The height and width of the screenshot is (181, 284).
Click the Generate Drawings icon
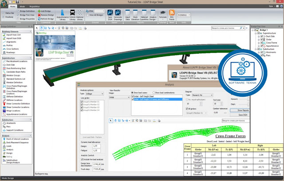[x=118, y=15]
